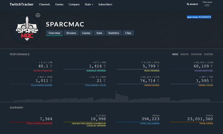Click the SPARCMAC channel title
This screenshot has width=223, height=134.
tap(65, 24)
